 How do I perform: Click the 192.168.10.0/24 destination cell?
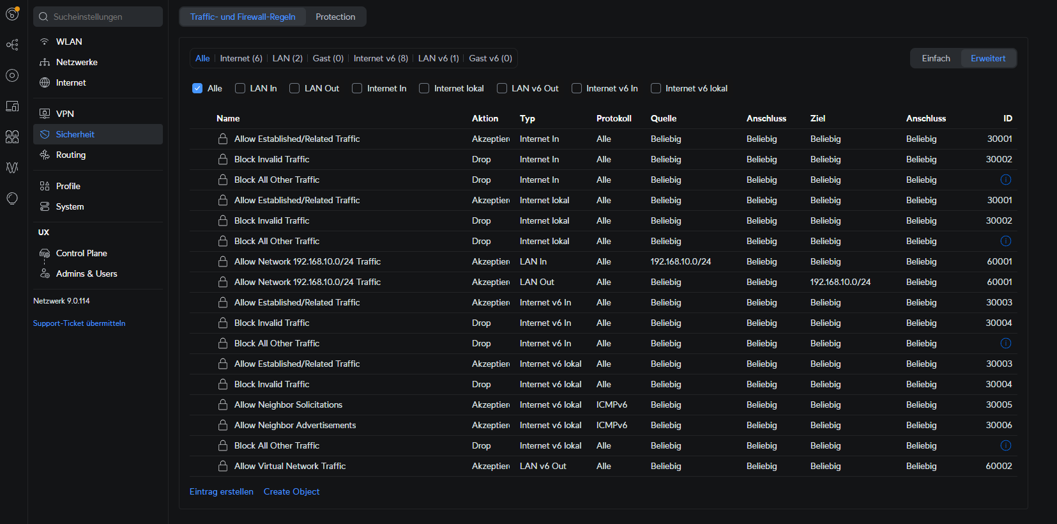click(x=840, y=282)
